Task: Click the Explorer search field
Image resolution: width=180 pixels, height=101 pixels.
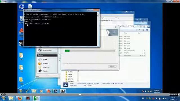Action: click(x=136, y=26)
